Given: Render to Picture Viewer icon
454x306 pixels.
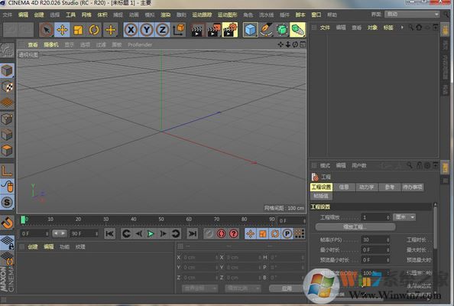Looking at the screenshot, I should tap(214, 30).
